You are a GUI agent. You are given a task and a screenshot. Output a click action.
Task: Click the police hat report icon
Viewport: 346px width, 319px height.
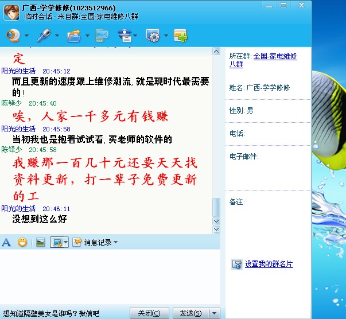[125, 36]
